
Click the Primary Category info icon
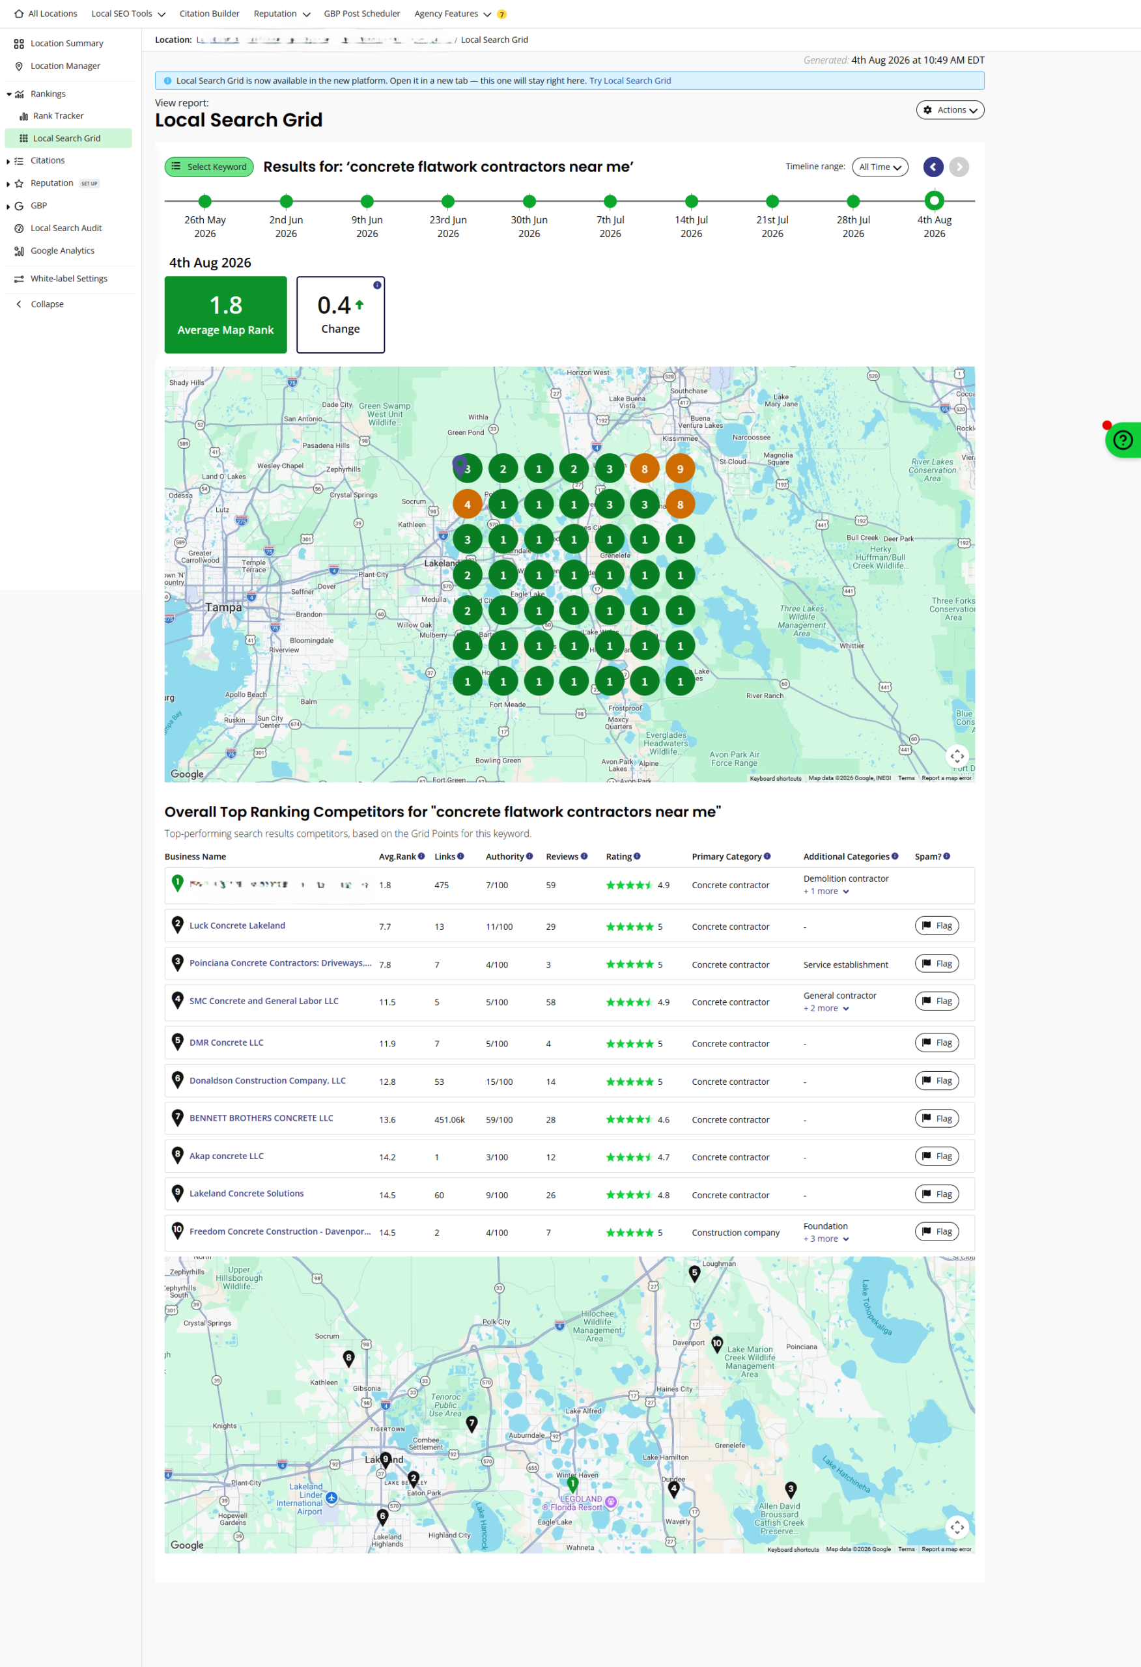click(767, 856)
